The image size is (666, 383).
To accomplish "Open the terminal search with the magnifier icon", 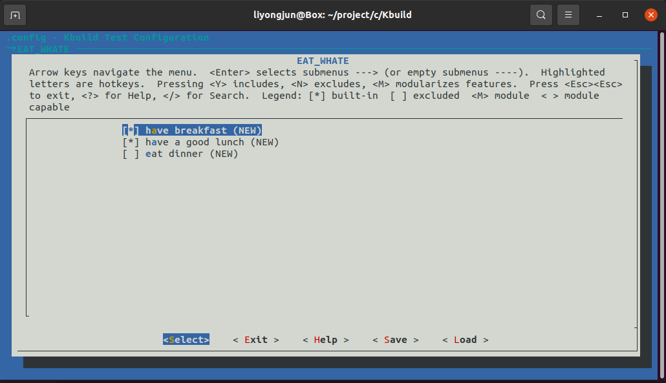I will coord(541,14).
